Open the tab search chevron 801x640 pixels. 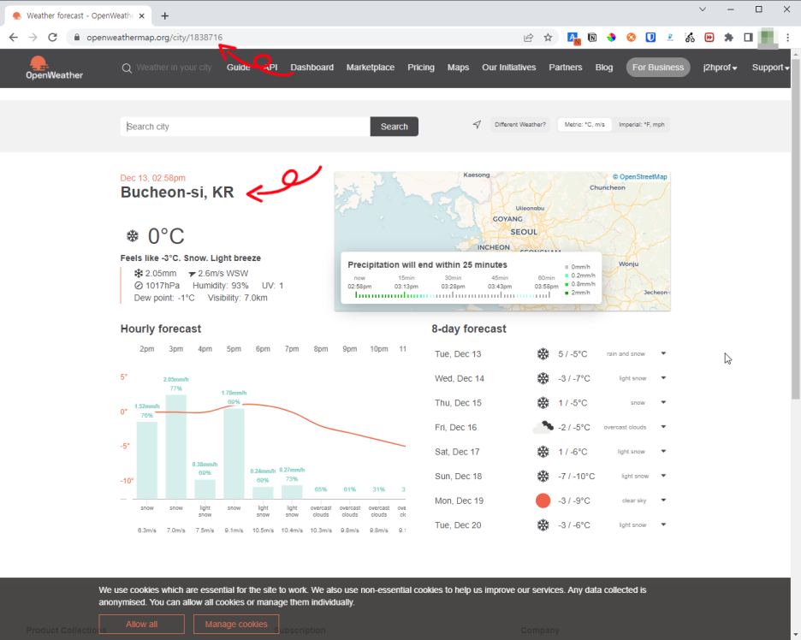click(703, 9)
